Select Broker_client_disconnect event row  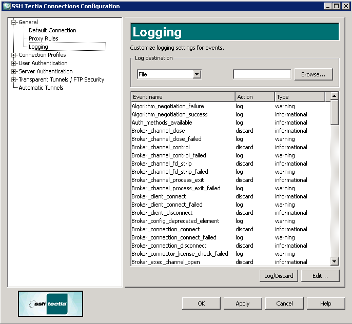[x=231, y=213]
